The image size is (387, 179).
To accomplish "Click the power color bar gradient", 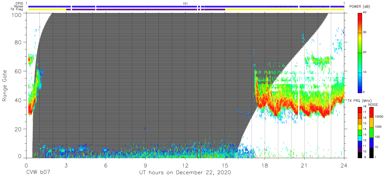I will tap(360, 52).
